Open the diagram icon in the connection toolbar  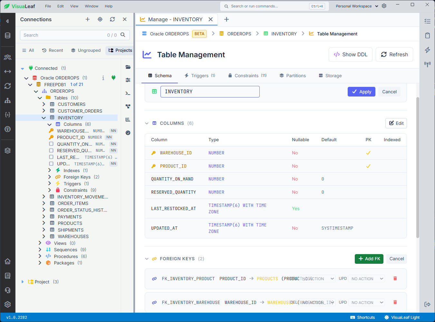coord(128,106)
